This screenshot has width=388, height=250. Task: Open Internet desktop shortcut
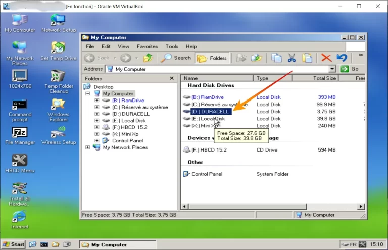(x=20, y=220)
